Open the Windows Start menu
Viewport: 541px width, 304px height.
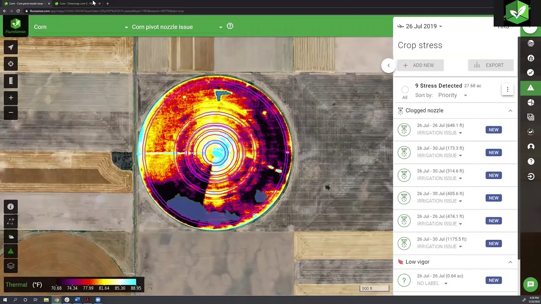(5, 300)
